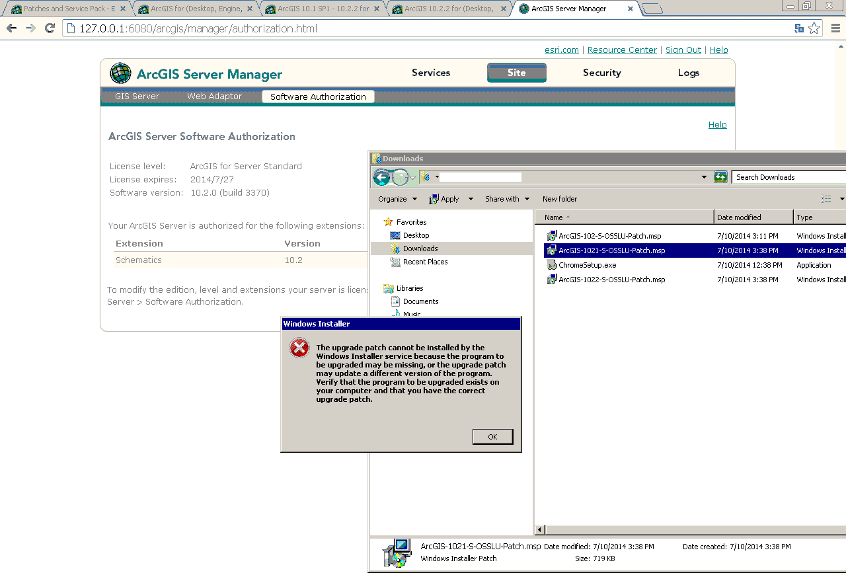The width and height of the screenshot is (846, 575).
Task: Open the recent locations dropdown arrow
Action: [413, 177]
